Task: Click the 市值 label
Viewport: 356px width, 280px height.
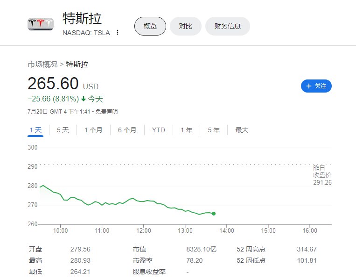Action: click(x=140, y=249)
